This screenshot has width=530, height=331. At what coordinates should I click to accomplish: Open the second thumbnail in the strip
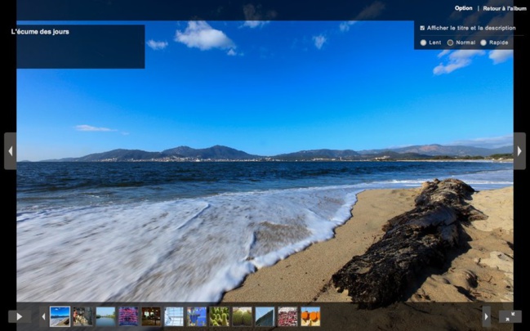82,316
